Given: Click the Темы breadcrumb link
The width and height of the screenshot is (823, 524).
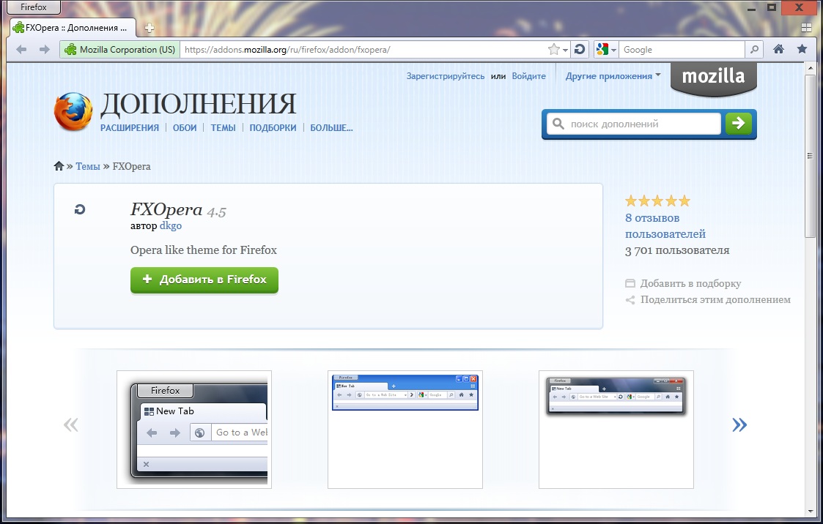Looking at the screenshot, I should (x=88, y=166).
